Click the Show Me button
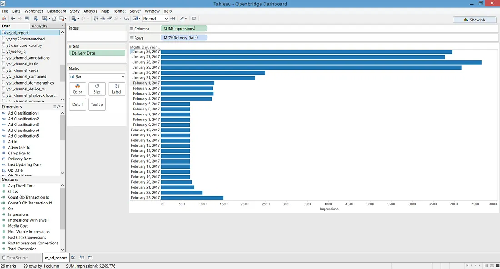The width and height of the screenshot is (500, 269). [475, 20]
